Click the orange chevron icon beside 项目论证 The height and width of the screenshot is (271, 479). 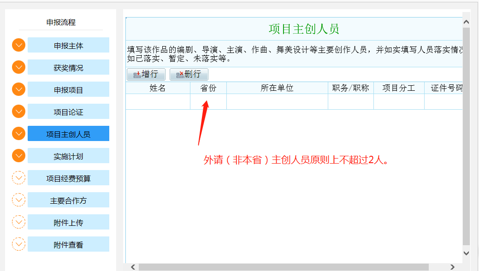tap(18, 112)
